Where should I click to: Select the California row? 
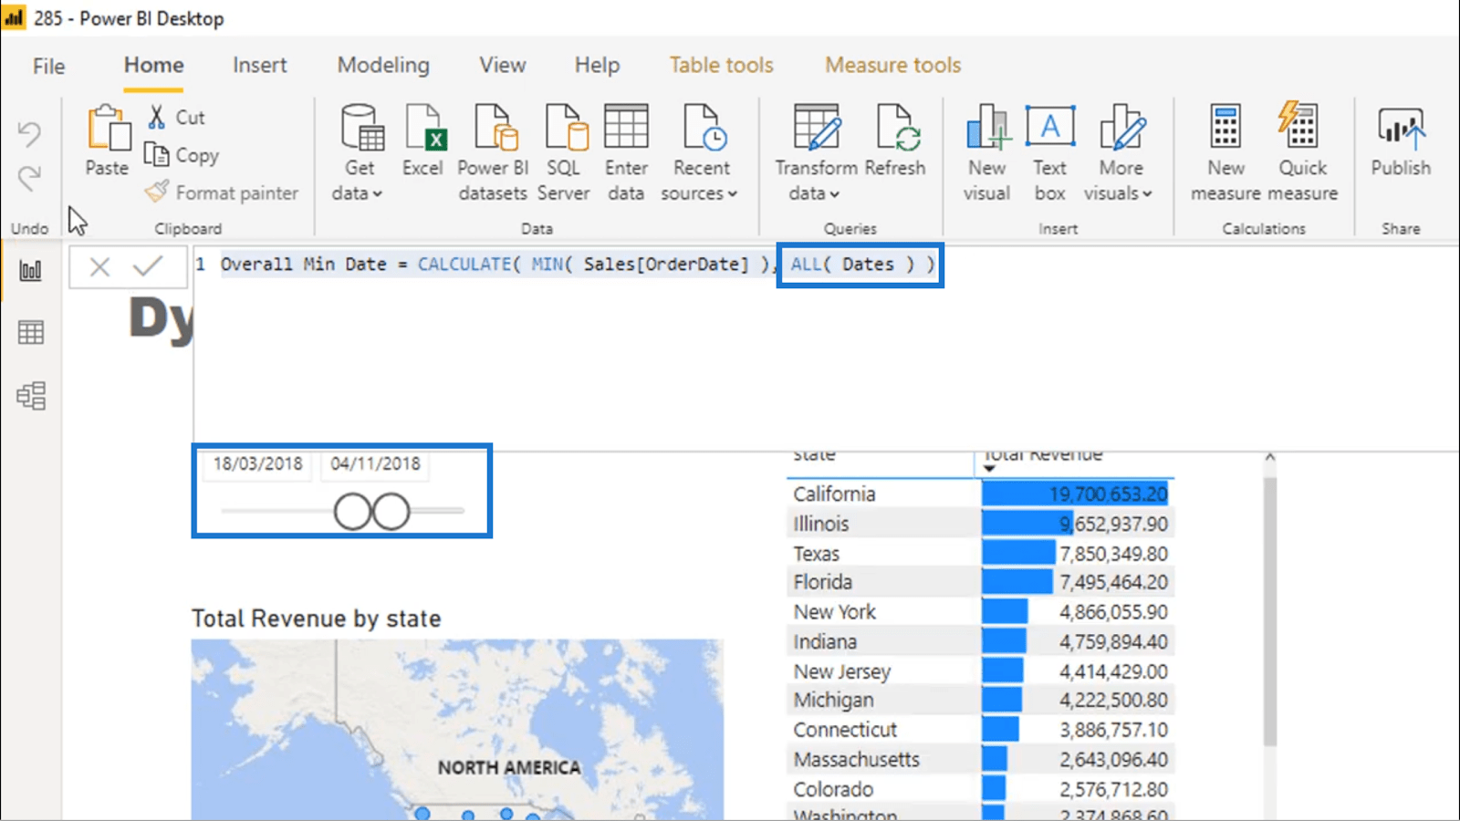980,494
